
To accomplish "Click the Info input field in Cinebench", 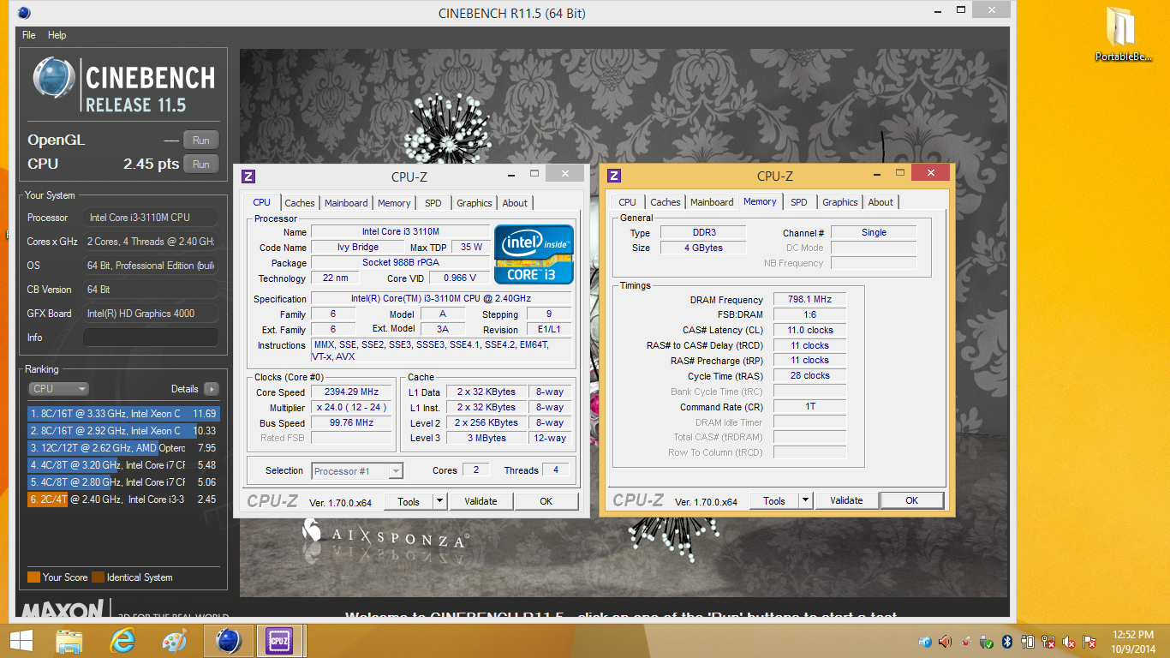I will (x=151, y=338).
